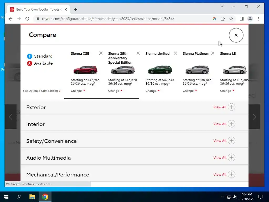Open the Windows Start menu
This screenshot has width=269, height=202.
click(6, 197)
